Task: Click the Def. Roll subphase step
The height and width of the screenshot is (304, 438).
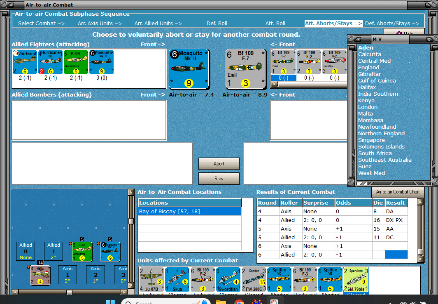Action: click(217, 24)
